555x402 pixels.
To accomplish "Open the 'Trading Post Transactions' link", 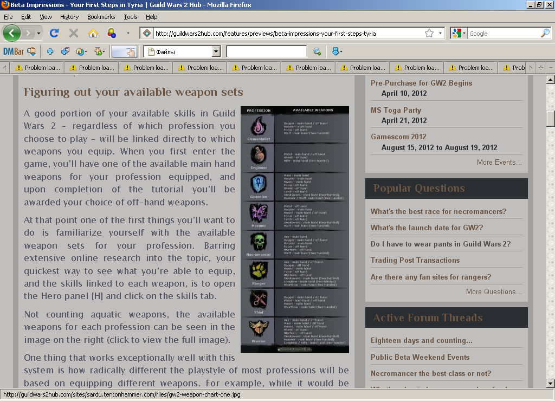I will 415,261.
